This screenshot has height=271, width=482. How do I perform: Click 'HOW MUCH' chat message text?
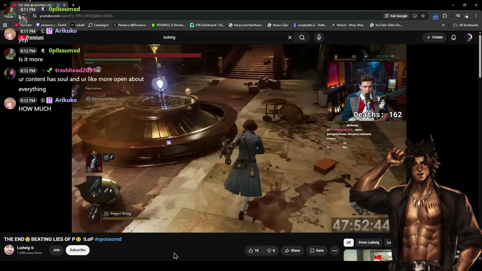(x=35, y=109)
